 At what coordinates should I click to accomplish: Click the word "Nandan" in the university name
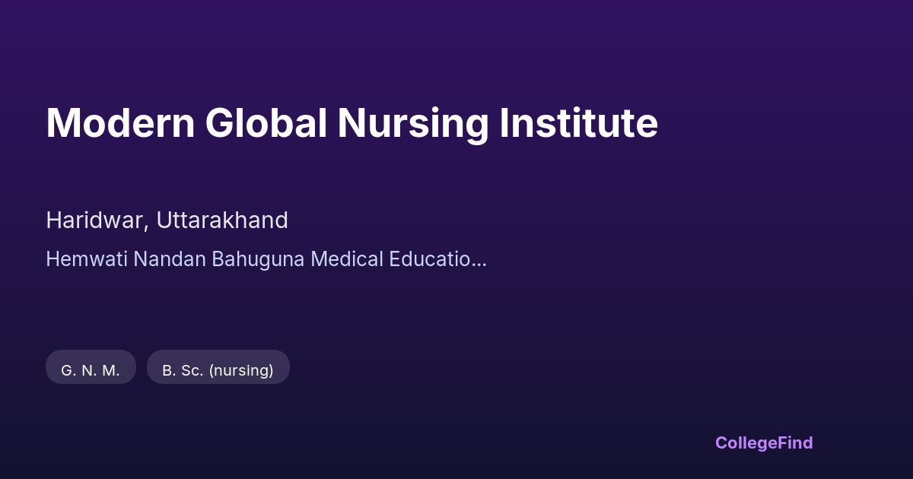[170, 259]
